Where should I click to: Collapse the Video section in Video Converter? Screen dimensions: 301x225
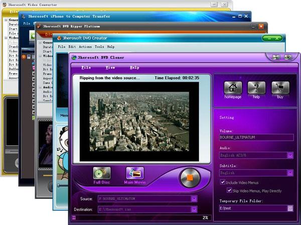(x=6, y=38)
